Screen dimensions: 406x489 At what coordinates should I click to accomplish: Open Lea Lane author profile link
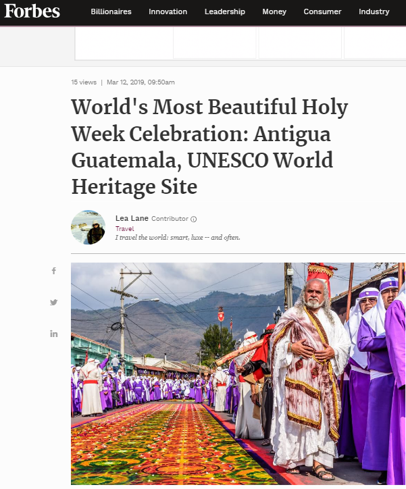[x=132, y=218]
